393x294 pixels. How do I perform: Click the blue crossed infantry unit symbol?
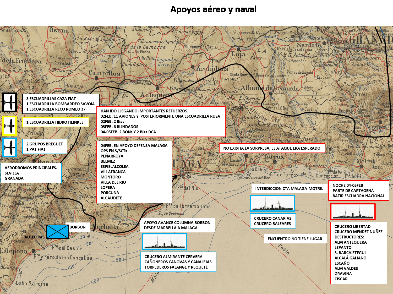coord(58,232)
